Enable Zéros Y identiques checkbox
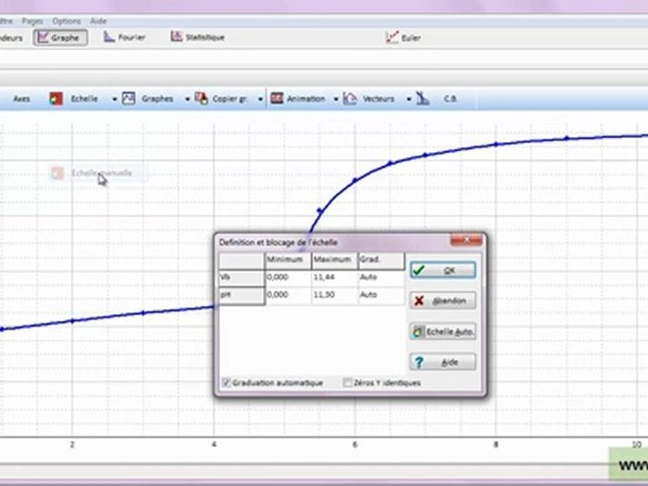This screenshot has height=486, width=648. point(348,383)
